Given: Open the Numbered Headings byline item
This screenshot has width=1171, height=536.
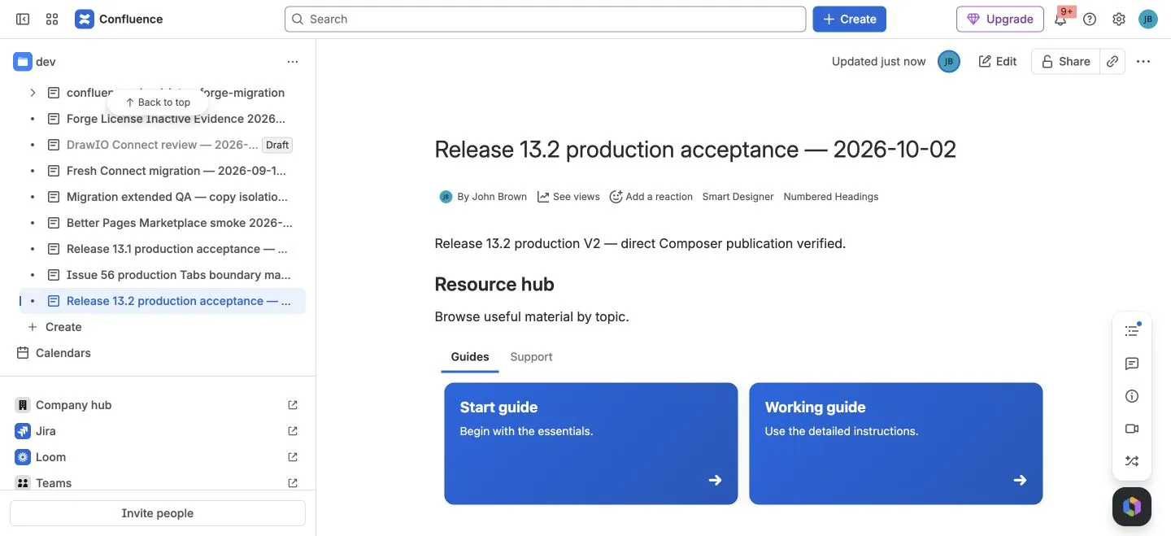Looking at the screenshot, I should (831, 197).
